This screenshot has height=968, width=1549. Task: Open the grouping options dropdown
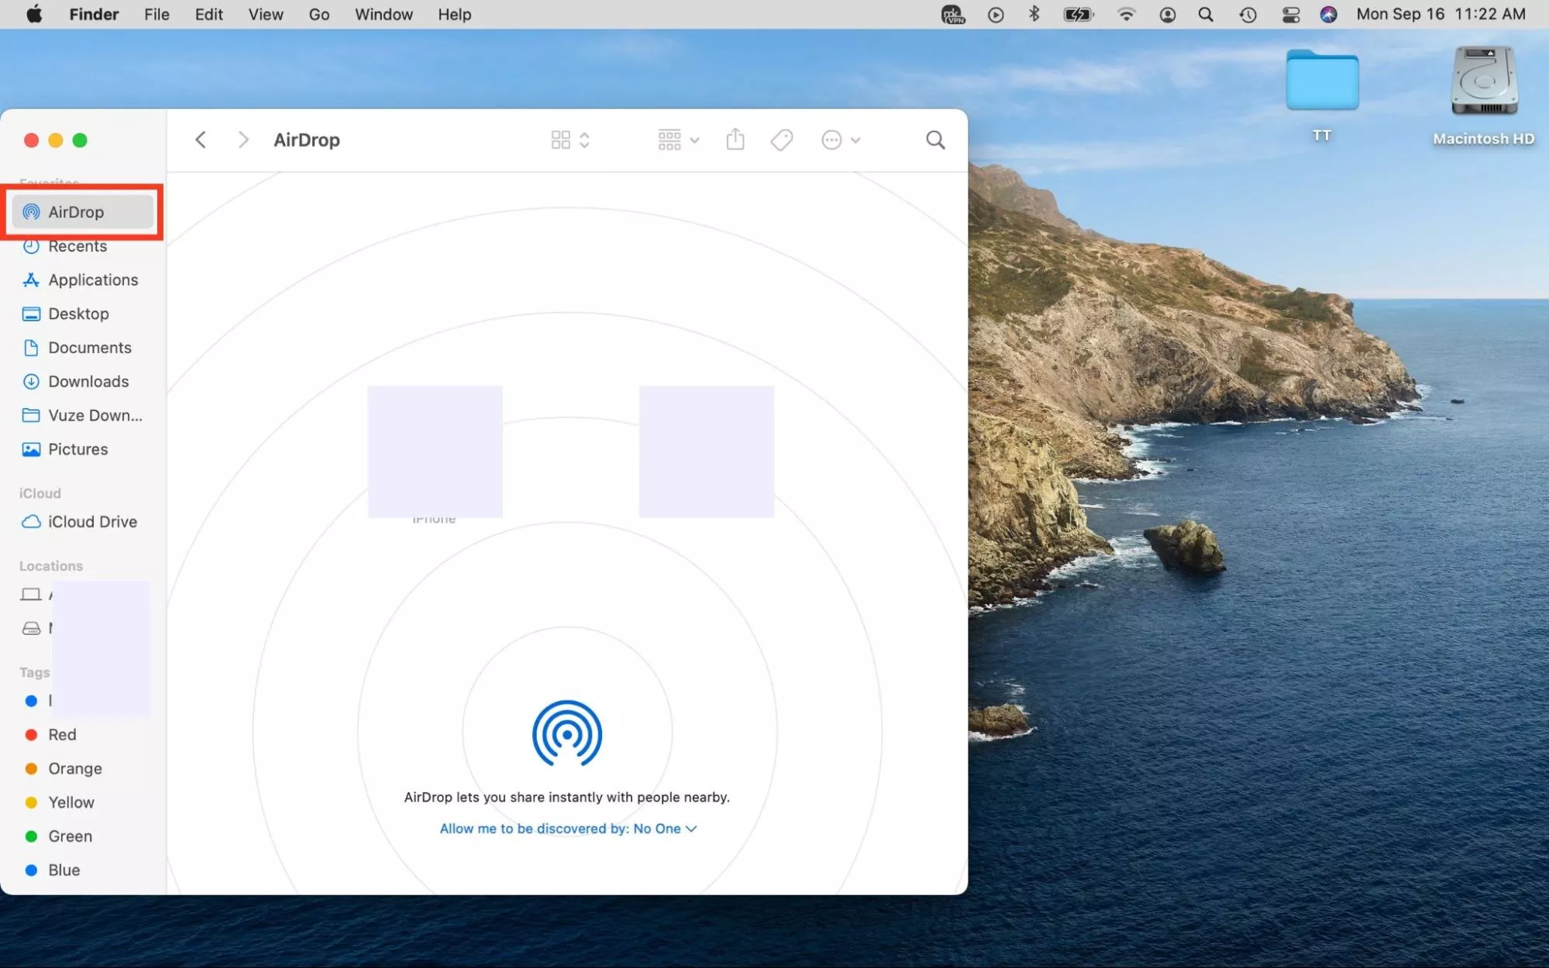click(x=676, y=139)
